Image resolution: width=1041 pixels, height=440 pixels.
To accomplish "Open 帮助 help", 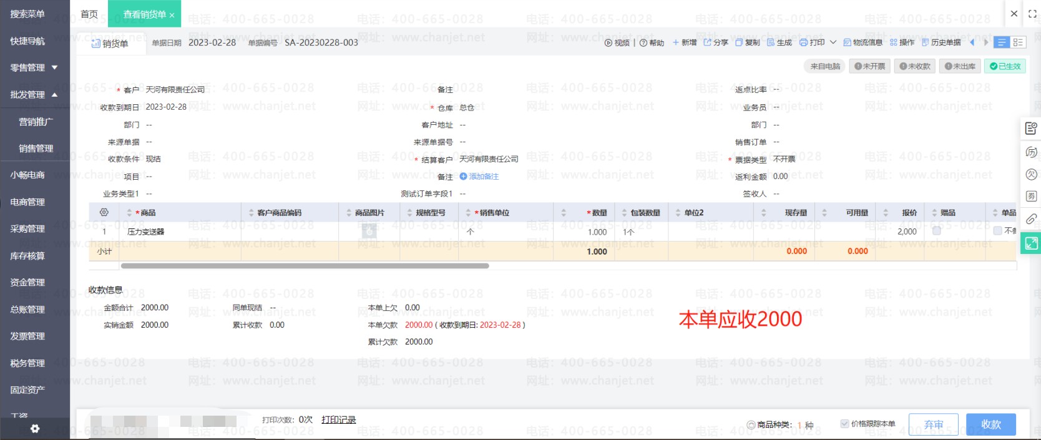I will [x=652, y=43].
